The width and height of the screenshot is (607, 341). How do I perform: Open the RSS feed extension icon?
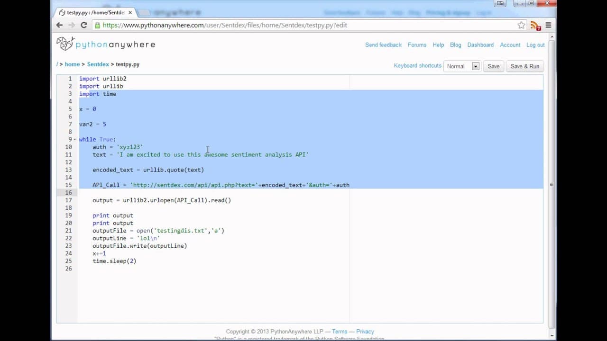pyautogui.click(x=535, y=26)
